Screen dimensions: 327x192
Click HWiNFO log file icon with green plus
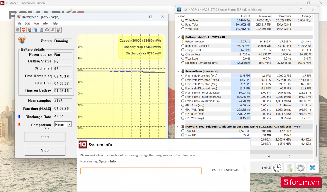(x=289, y=168)
